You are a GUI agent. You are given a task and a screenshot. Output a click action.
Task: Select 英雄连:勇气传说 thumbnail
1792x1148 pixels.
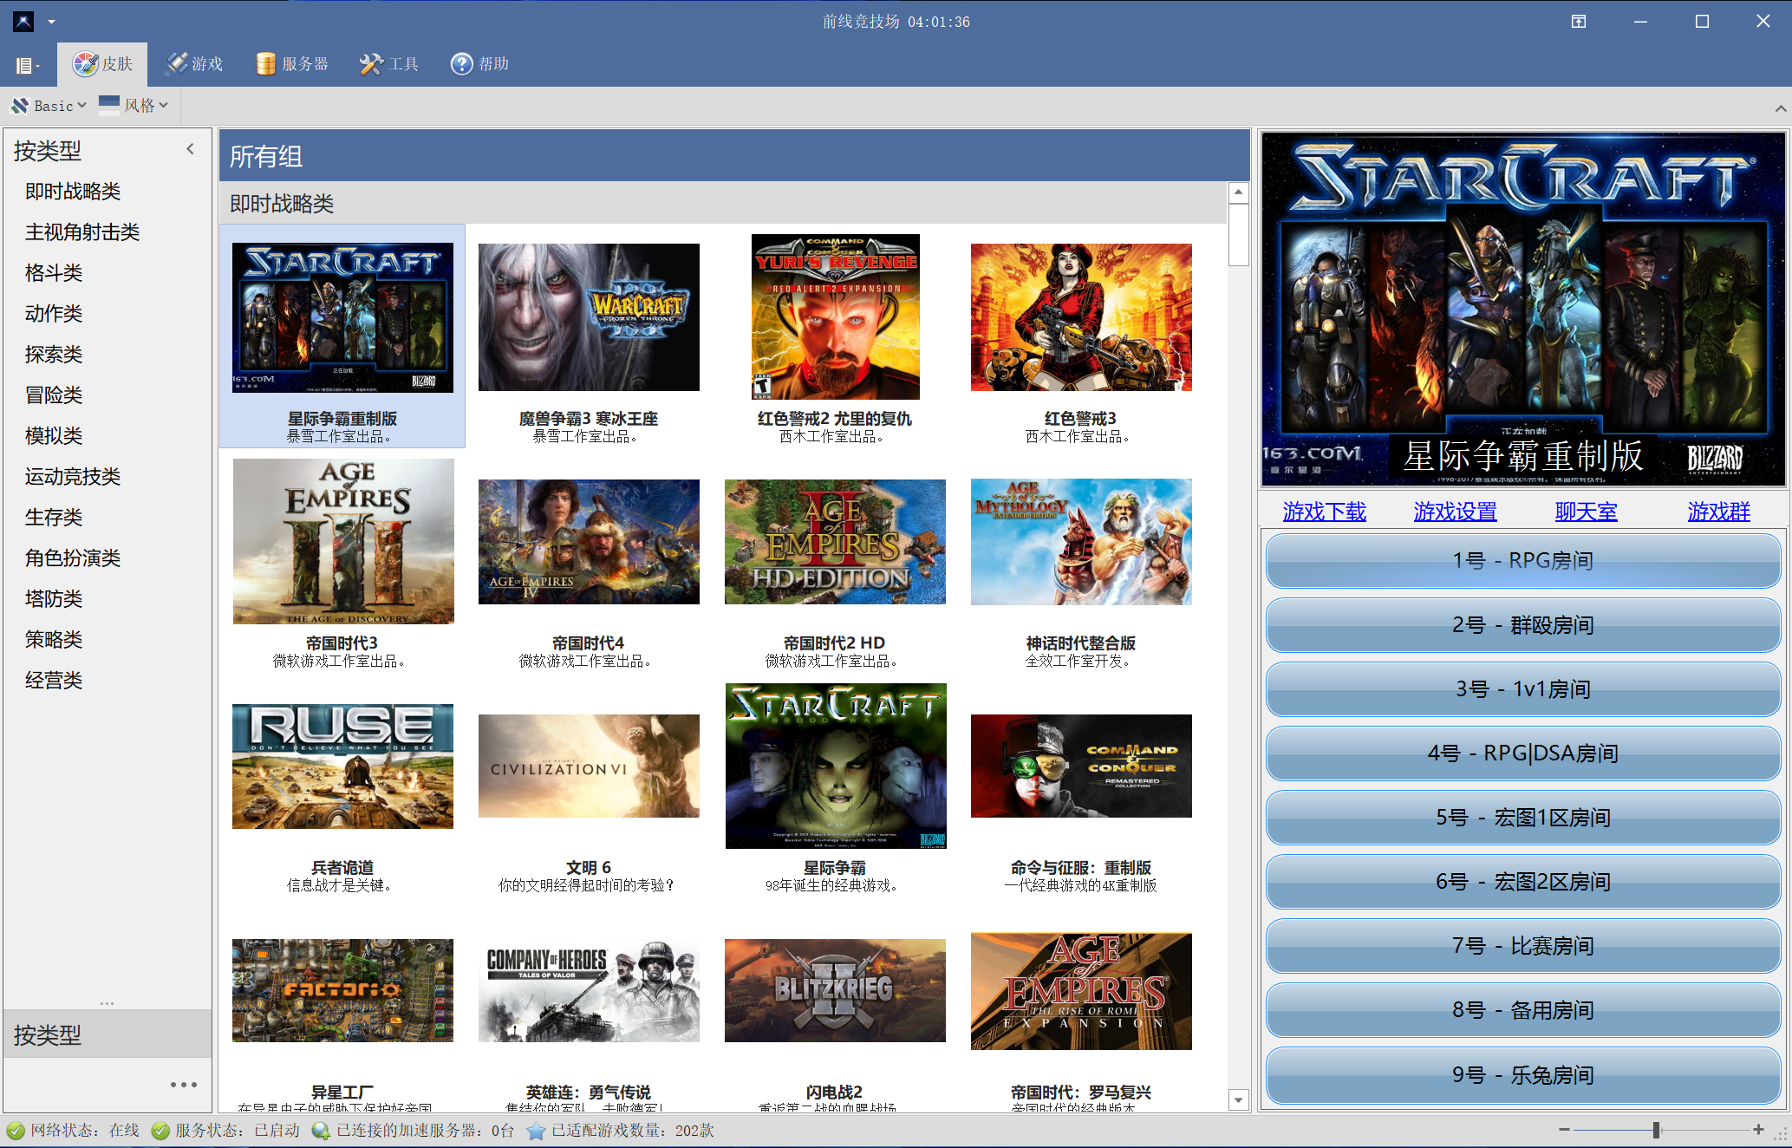click(589, 991)
